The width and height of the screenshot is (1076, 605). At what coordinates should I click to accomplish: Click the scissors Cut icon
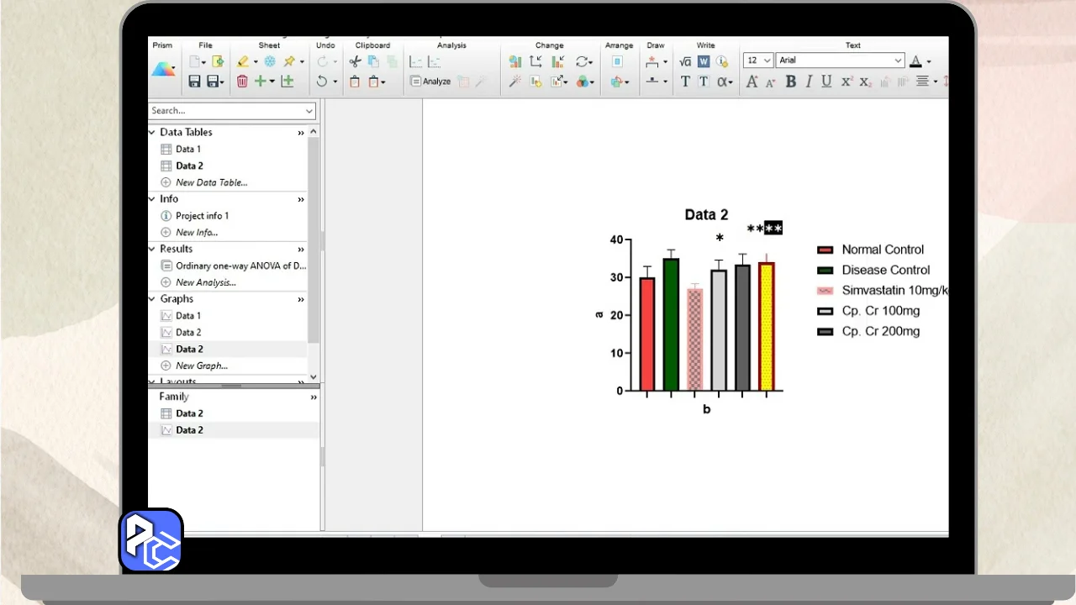tap(355, 61)
